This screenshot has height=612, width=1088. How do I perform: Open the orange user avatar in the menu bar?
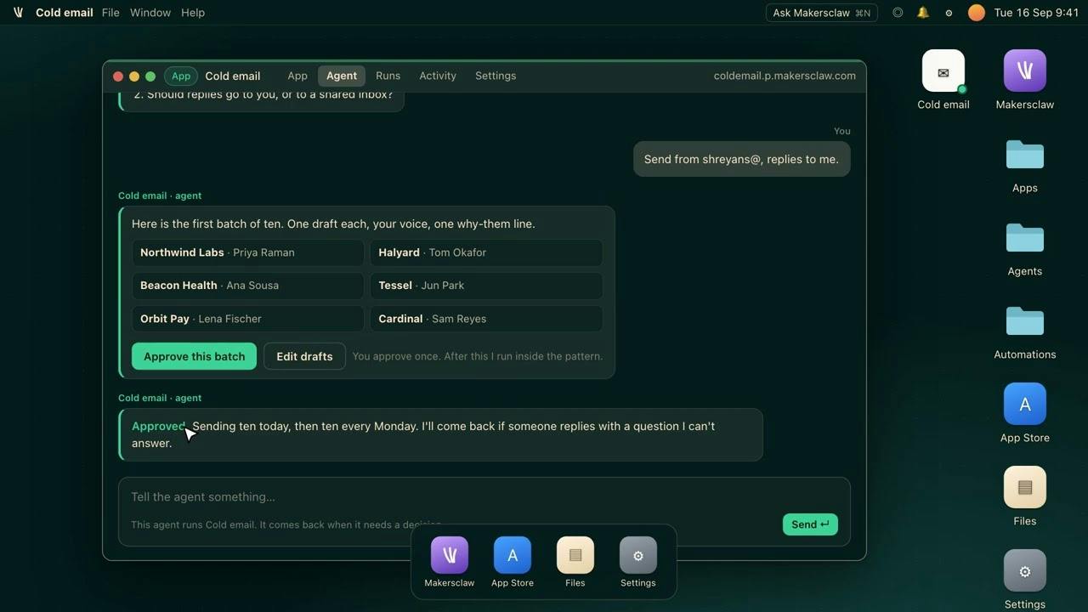[977, 13]
